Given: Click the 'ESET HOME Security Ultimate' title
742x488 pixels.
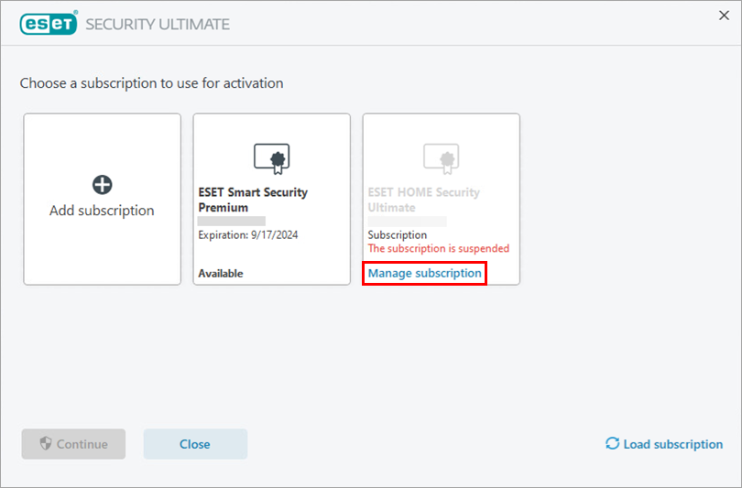Looking at the screenshot, I should (x=424, y=200).
